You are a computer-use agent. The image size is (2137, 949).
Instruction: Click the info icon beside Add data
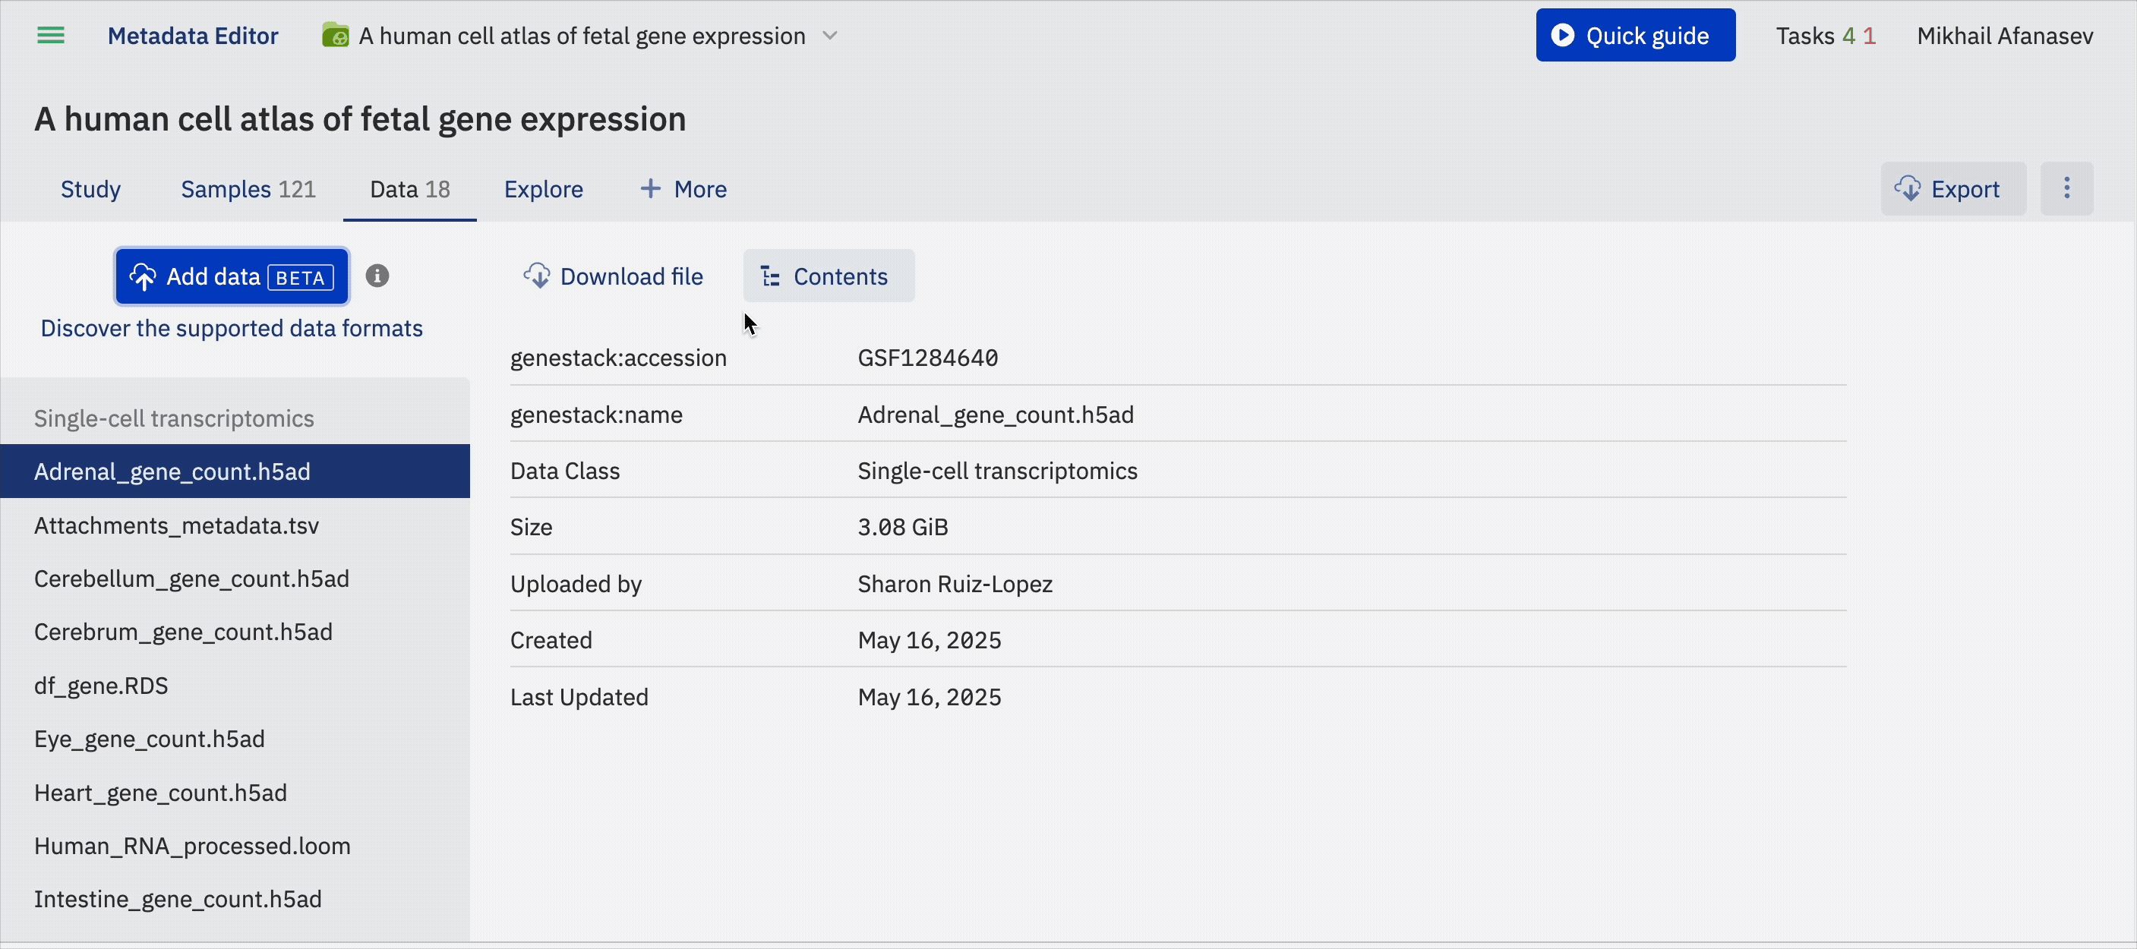tap(377, 276)
